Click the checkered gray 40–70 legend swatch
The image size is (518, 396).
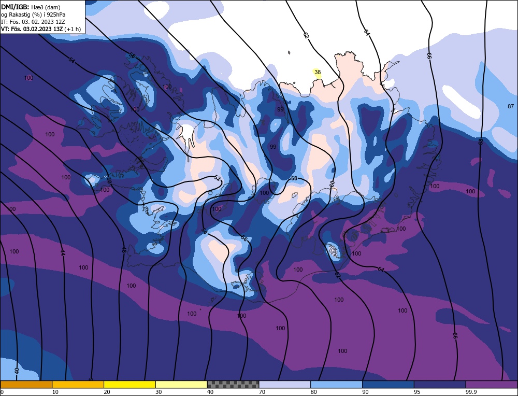point(233,385)
